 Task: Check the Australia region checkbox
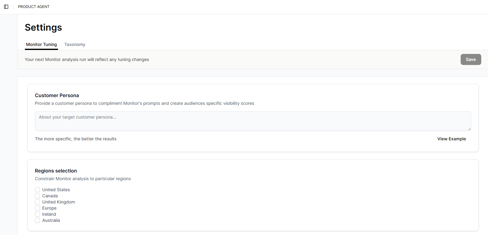[37, 220]
